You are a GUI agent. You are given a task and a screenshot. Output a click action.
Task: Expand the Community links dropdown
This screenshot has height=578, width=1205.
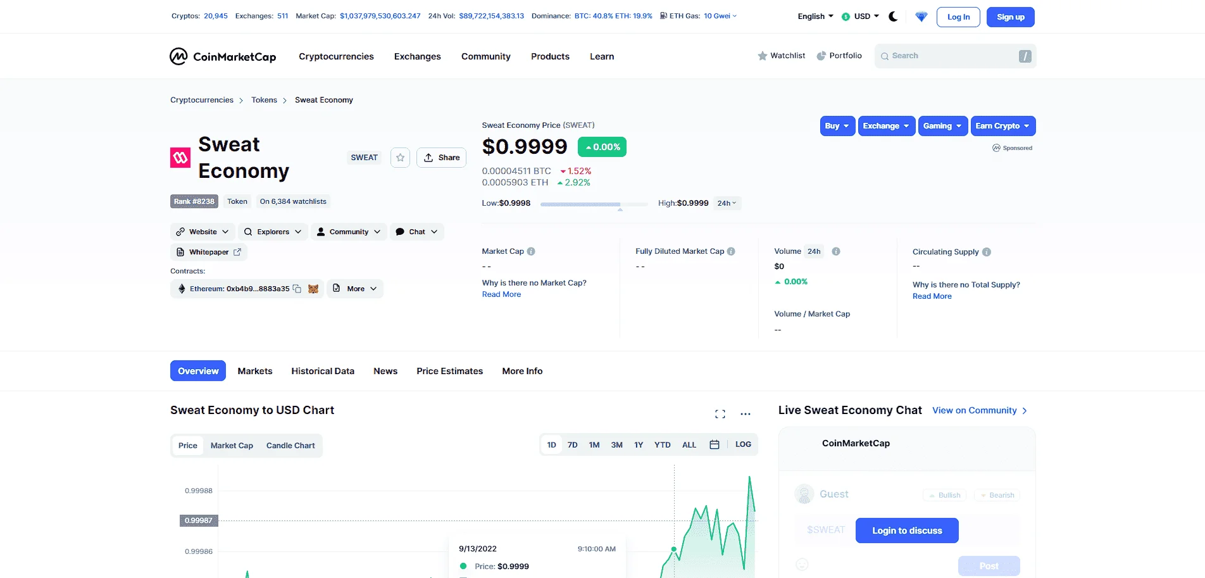[x=349, y=232]
